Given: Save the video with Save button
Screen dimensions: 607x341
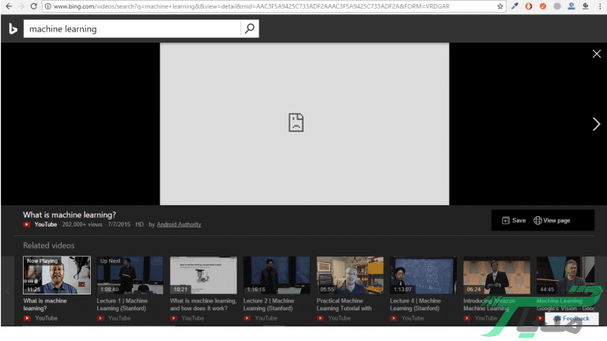Looking at the screenshot, I should [x=514, y=220].
